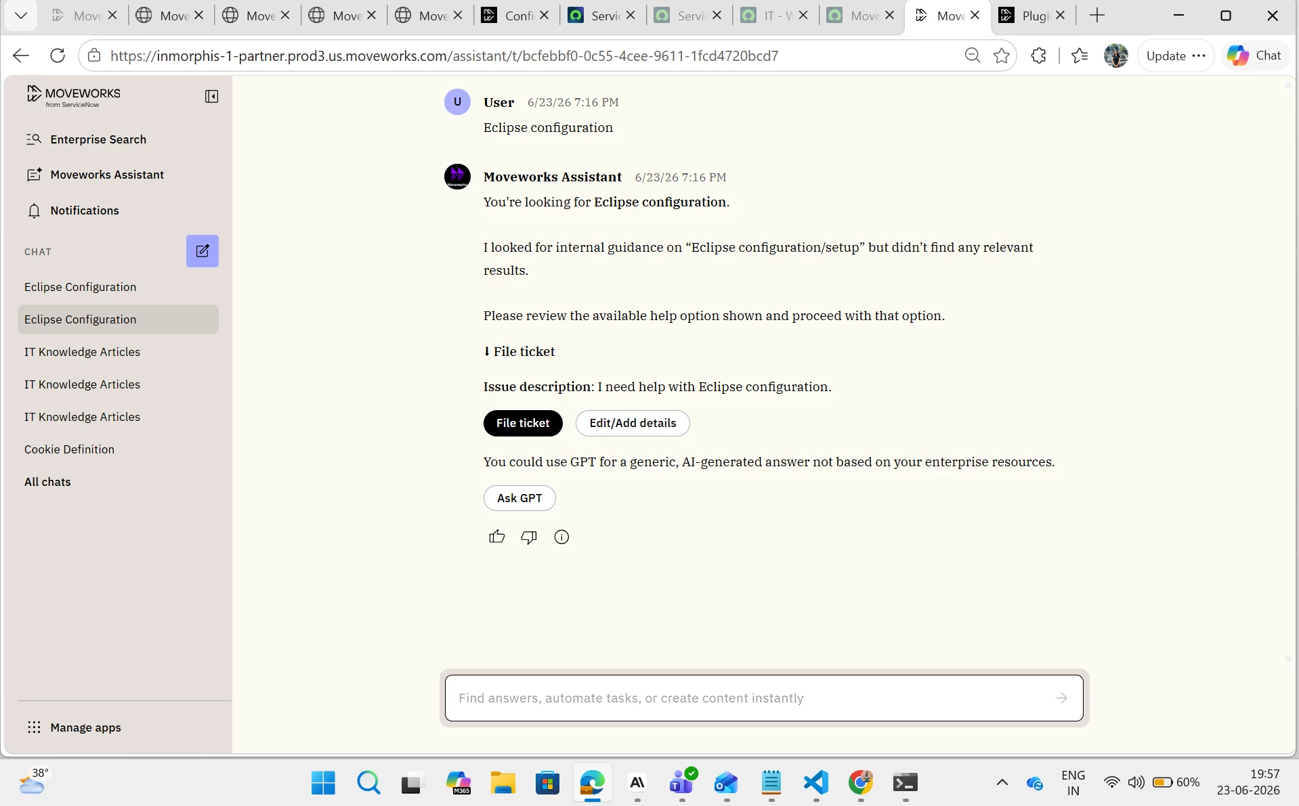The width and height of the screenshot is (1299, 806).
Task: Select the highlighted Eclipse Configuration chat
Action: pyautogui.click(x=118, y=319)
